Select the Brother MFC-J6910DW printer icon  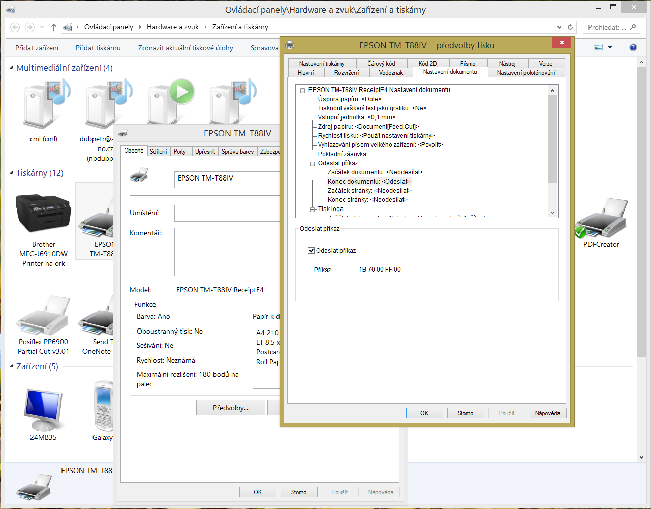click(43, 214)
